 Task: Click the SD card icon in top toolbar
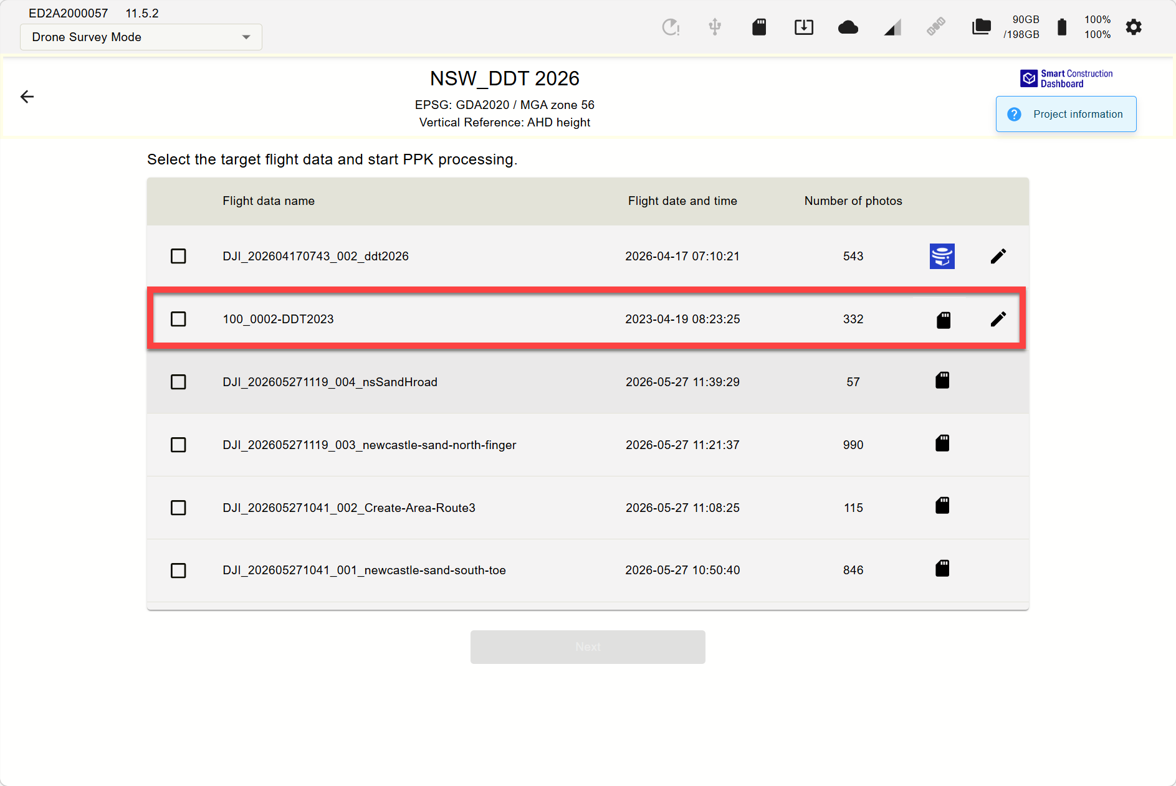pos(759,27)
